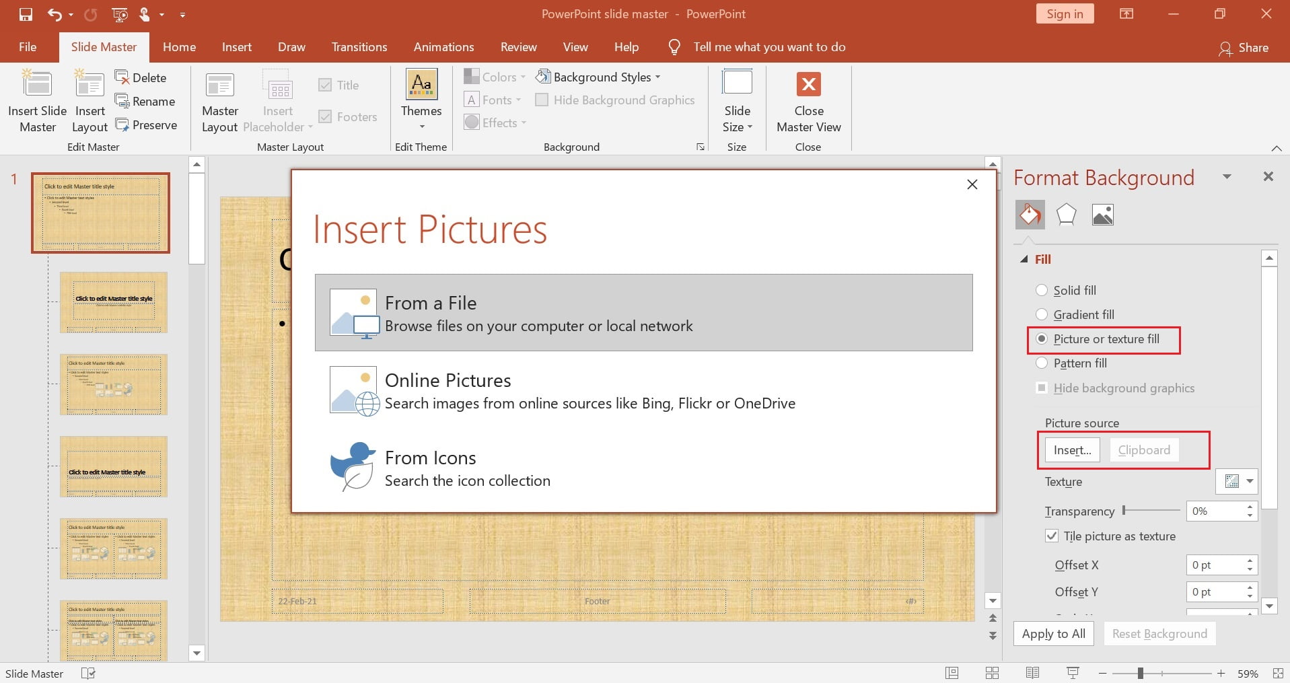This screenshot has width=1290, height=683.
Task: Toggle the Title checkbox in Master Layout
Action: (325, 85)
